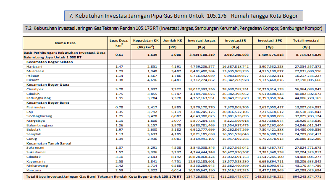Select the Bubulak row name
The image size is (336, 189).
(x=34, y=130)
